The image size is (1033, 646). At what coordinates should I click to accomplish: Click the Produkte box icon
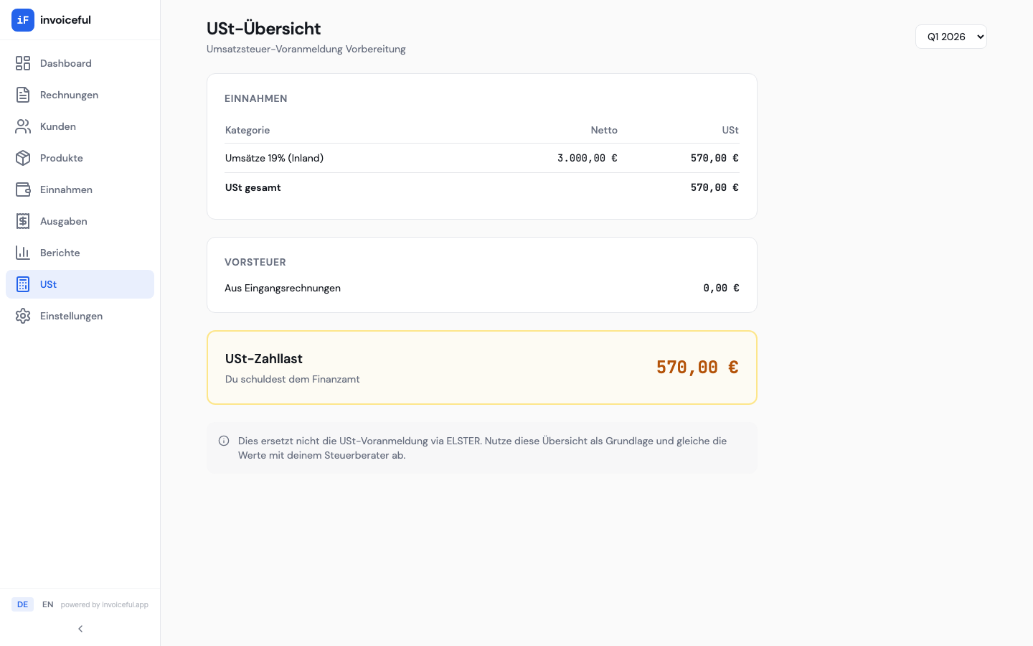point(23,158)
